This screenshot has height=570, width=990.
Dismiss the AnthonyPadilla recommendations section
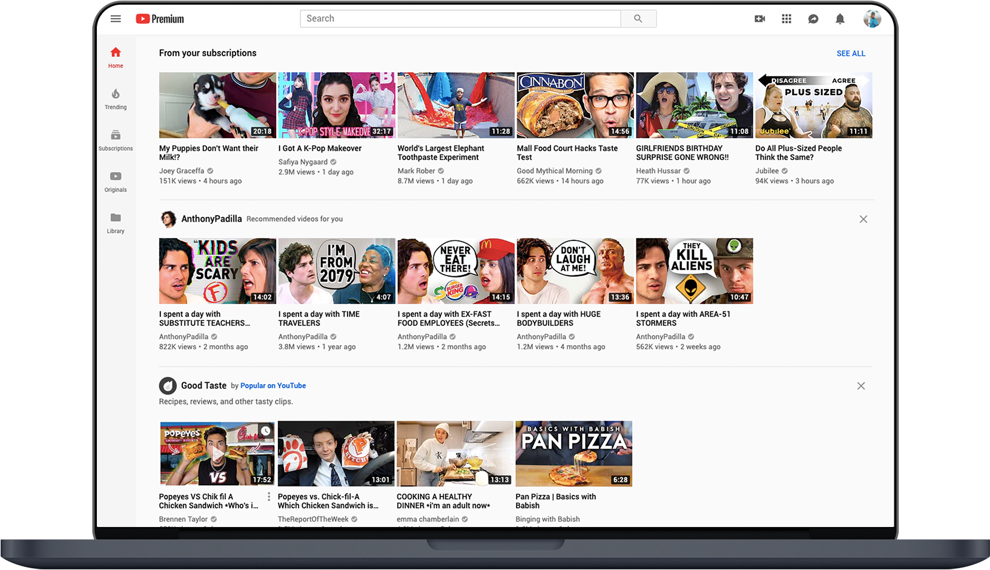tap(863, 219)
